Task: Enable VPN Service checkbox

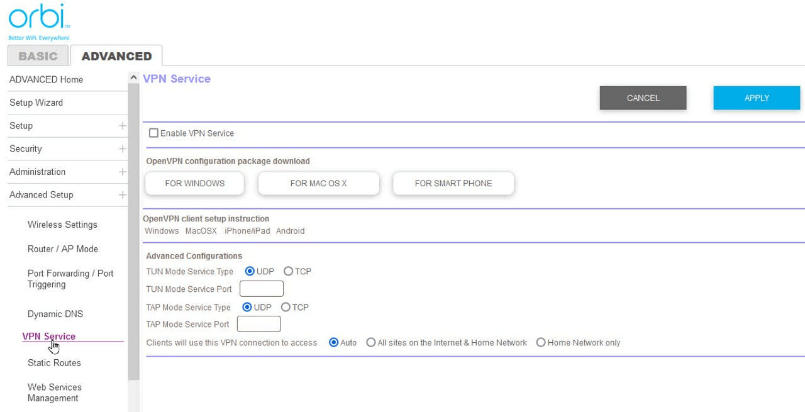Action: (x=153, y=133)
